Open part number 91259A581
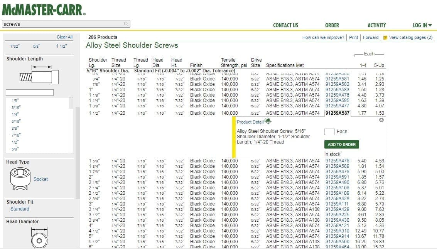The width and height of the screenshot is (437, 249). (337, 79)
